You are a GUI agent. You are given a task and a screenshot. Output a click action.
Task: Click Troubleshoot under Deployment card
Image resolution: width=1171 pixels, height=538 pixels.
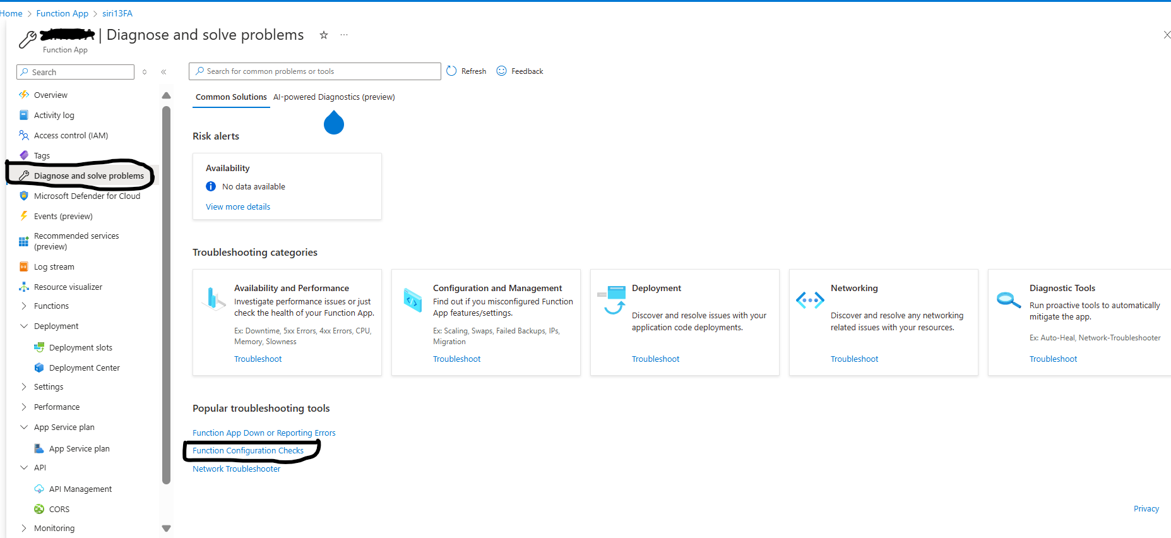coord(655,359)
